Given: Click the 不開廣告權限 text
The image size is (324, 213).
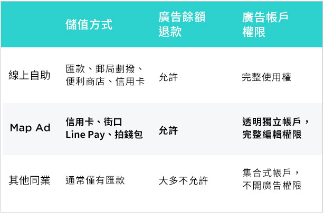Looking at the screenshot, I should 272,186.
